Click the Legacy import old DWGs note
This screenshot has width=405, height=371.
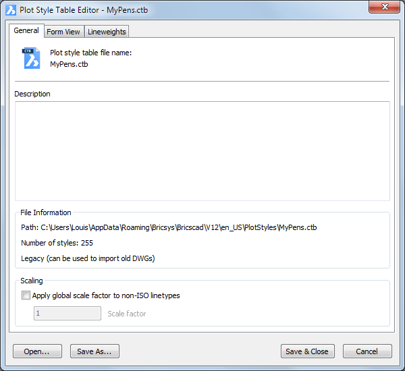tap(88, 258)
